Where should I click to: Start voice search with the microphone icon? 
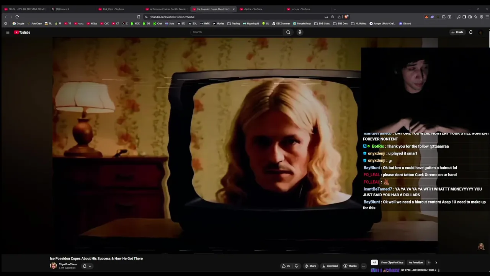pos(300,32)
